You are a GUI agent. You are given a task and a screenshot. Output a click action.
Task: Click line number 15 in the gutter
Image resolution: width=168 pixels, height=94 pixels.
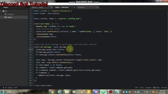click(30, 47)
